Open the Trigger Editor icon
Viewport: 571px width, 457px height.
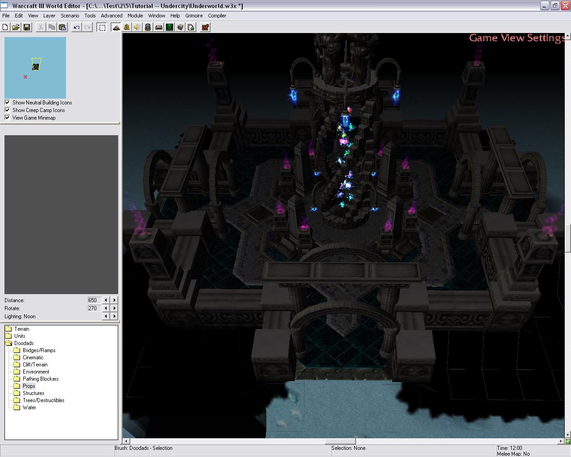[x=127, y=27]
